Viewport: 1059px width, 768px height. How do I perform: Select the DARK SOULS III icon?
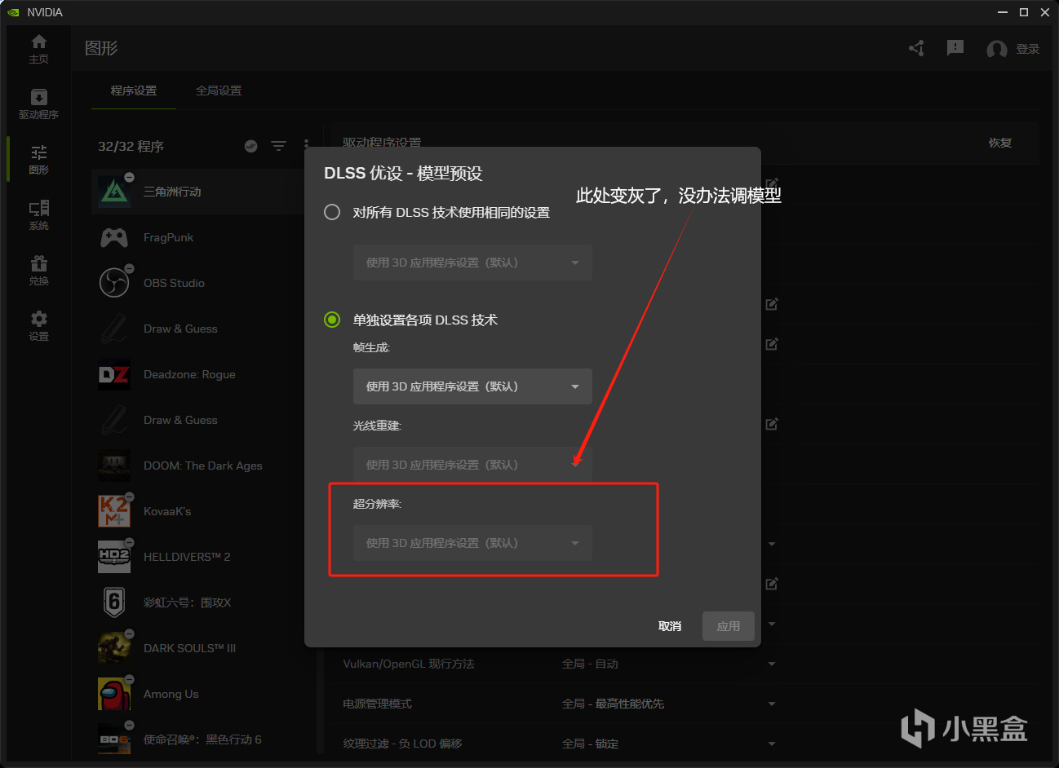[x=114, y=648]
